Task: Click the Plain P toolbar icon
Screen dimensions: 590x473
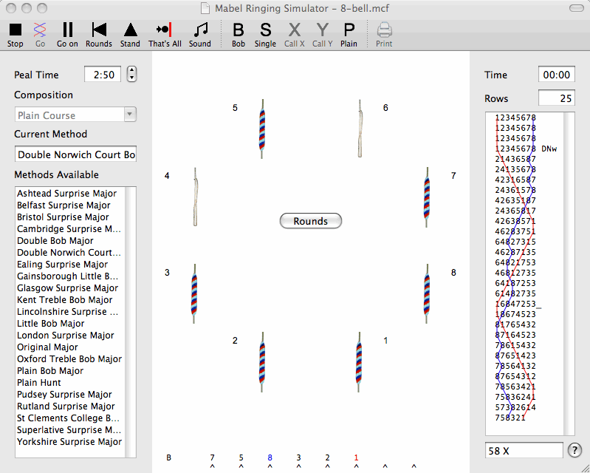Action: pyautogui.click(x=349, y=30)
